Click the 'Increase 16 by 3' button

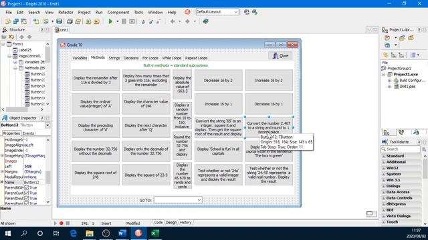pos(269,80)
